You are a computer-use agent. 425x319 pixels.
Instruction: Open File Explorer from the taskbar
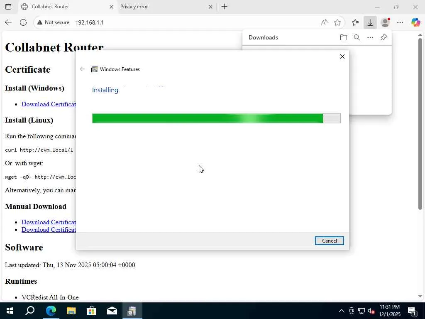[71, 311]
